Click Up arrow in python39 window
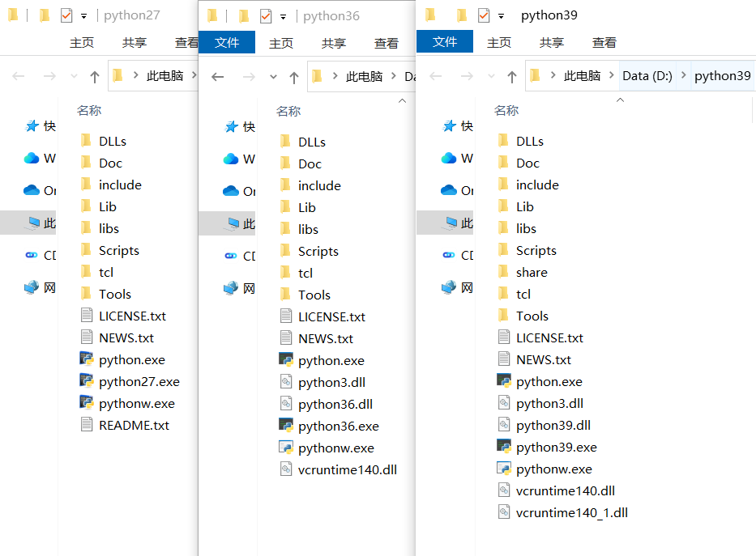Viewport: 756px width, 556px height. coord(512,77)
